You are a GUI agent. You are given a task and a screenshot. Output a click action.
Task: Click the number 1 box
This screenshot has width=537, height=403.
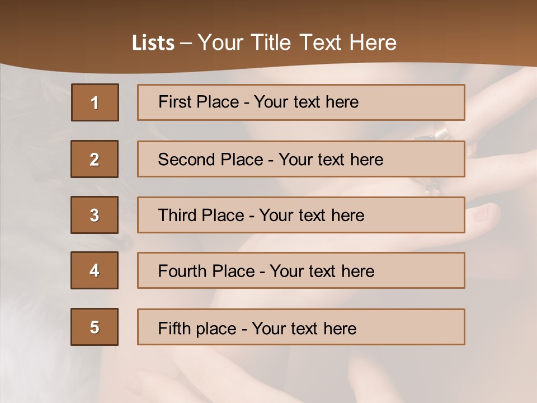(95, 102)
